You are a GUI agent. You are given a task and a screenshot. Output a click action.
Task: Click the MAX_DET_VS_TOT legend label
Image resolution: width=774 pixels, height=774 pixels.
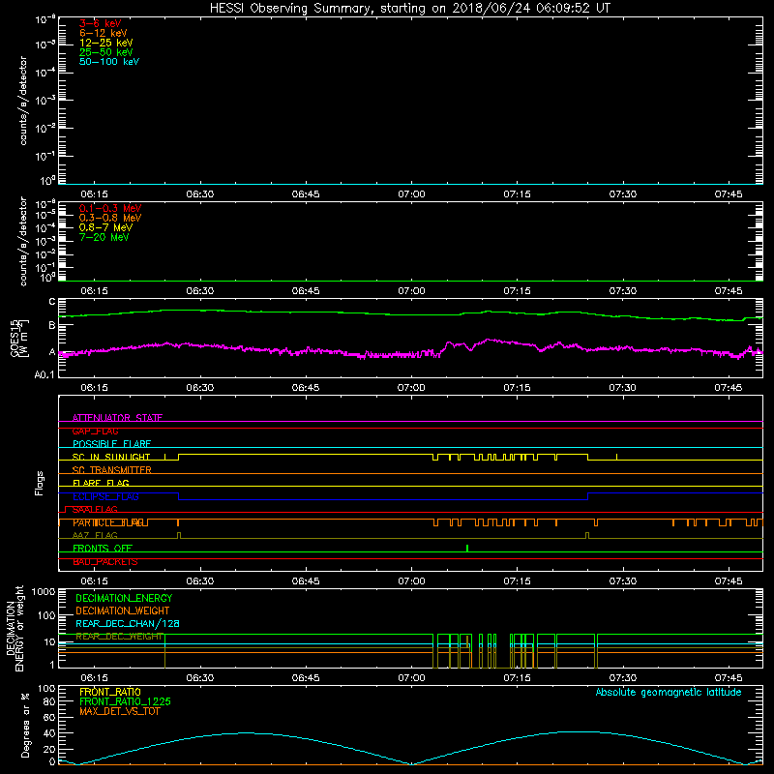coord(119,711)
